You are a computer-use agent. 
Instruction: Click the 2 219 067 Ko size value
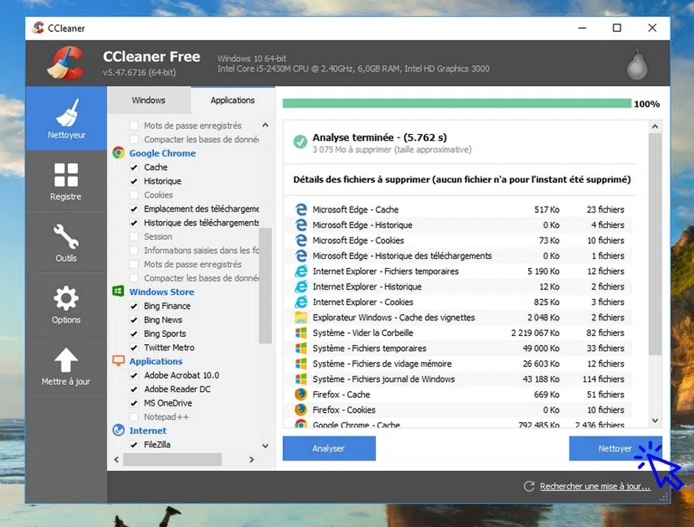(x=535, y=333)
